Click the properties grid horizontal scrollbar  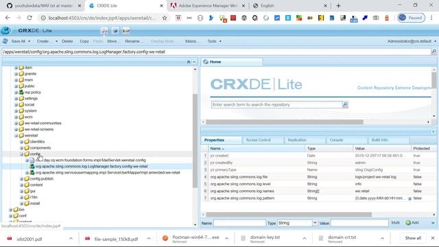(x=289, y=215)
